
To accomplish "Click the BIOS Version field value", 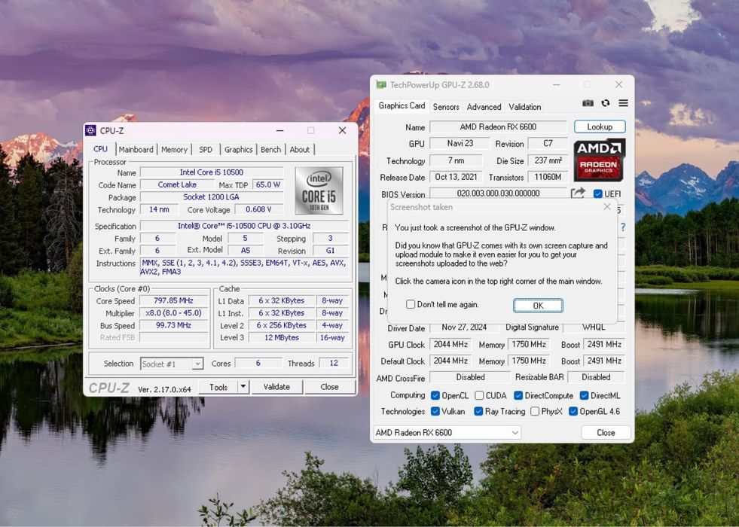I will tap(498, 193).
